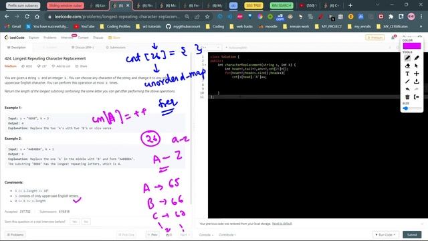Switch to the Discuss tab of the problem
Screen dimensions: 428x241
82,48
